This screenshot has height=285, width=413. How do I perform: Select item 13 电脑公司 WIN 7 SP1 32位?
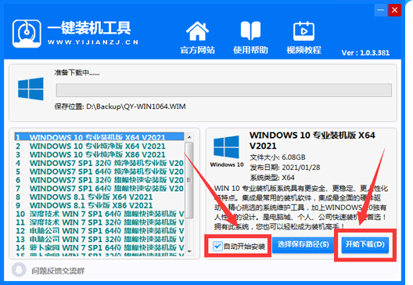pos(99,239)
